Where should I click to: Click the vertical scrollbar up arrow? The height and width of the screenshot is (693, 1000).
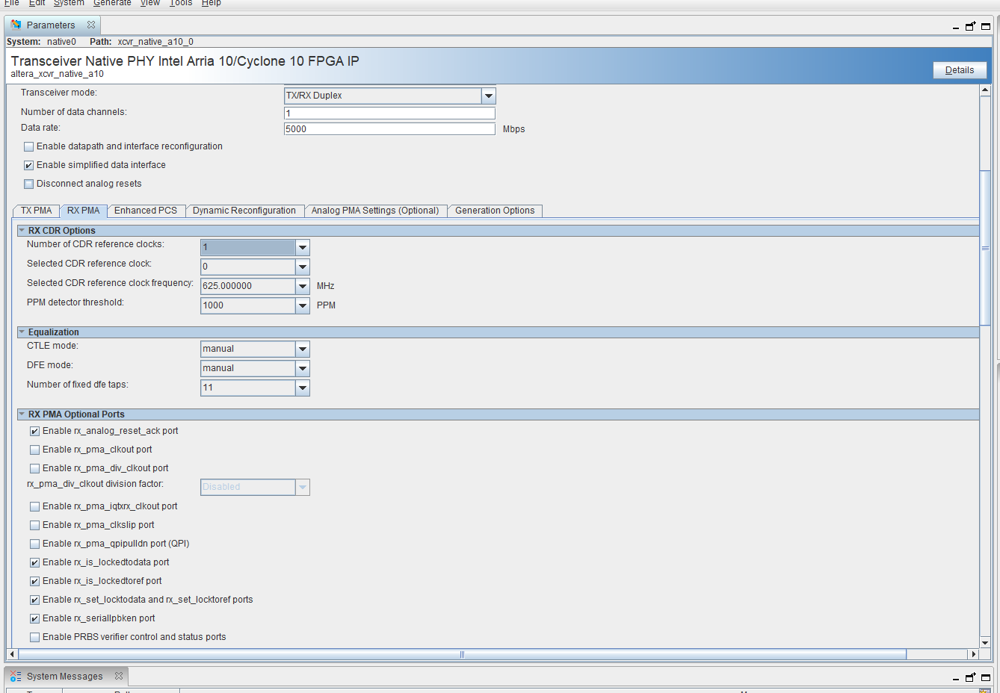click(x=985, y=90)
